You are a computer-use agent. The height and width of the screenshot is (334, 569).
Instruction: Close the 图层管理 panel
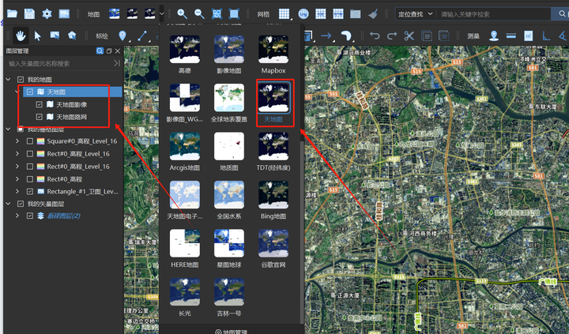click(117, 51)
